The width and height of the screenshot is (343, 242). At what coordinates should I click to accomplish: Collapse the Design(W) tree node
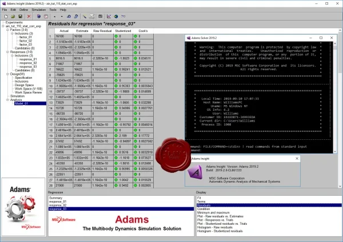pyautogui.click(x=7, y=74)
